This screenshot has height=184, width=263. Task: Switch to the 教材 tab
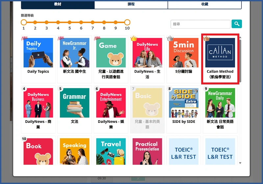(58, 5)
